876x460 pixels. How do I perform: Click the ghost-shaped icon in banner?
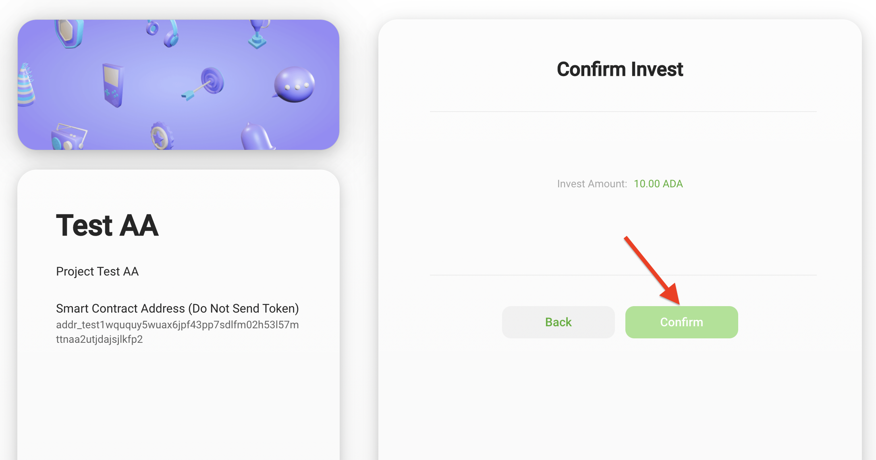pos(257,137)
